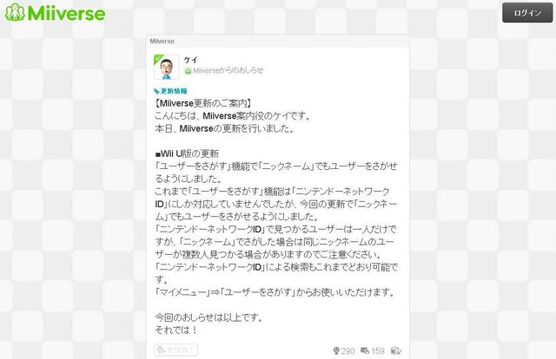The image size is (556, 359).
Task: Click the Miiverse people logo icon
Action: pyautogui.click(x=15, y=12)
